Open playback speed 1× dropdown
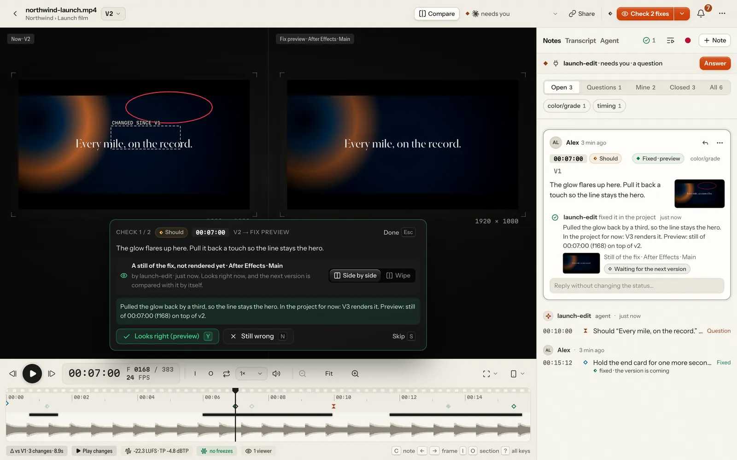This screenshot has height=460, width=737. pos(251,374)
